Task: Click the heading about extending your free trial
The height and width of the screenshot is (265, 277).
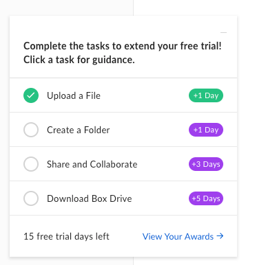Action: [123, 46]
